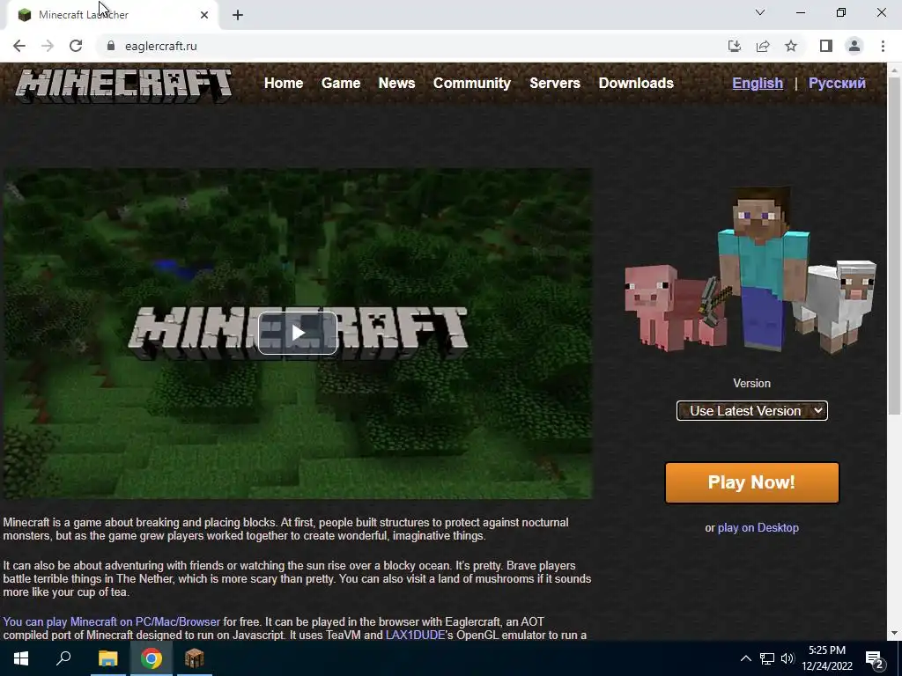Open 'You can play Minecraft on PC/Mac/Browser' link
Image resolution: width=902 pixels, height=676 pixels.
click(x=112, y=622)
